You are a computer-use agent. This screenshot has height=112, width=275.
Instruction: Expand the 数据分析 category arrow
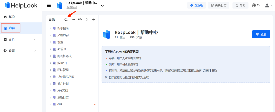[50, 63]
